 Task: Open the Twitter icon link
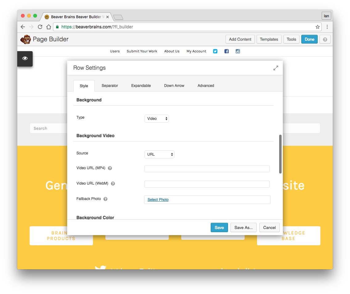[215, 51]
